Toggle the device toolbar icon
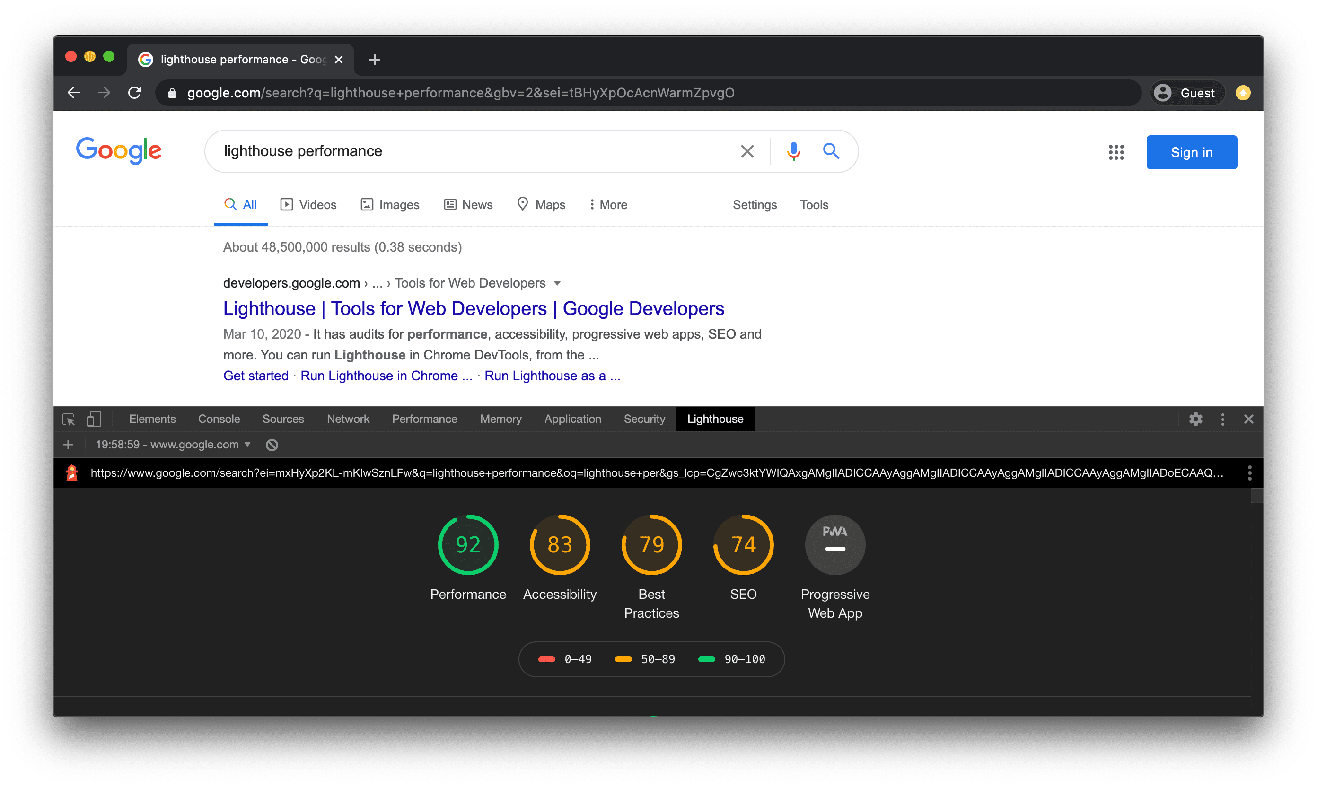The height and width of the screenshot is (787, 1317). click(94, 420)
